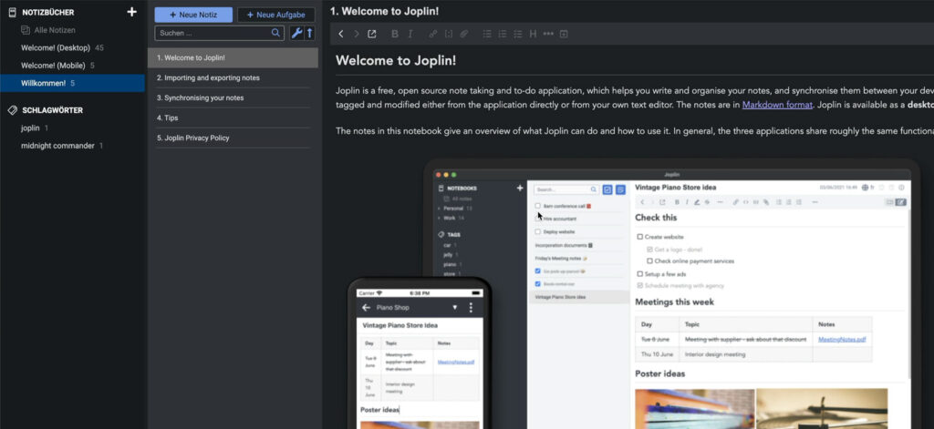Open the Markdown format link
The image size is (934, 429).
coord(776,105)
